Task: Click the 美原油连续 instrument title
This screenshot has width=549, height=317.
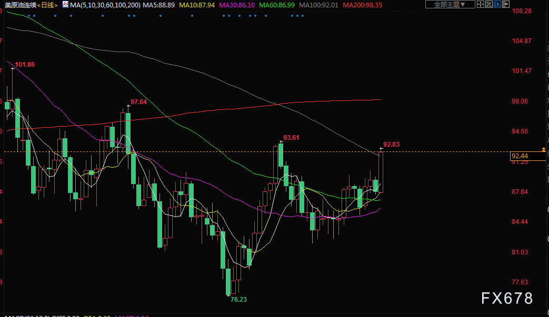Action: pyautogui.click(x=21, y=5)
